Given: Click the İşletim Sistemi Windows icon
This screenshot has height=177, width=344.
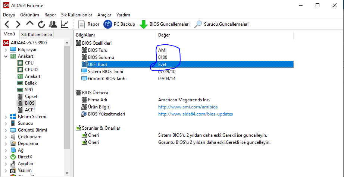Looking at the screenshot, I should tap(13, 117).
